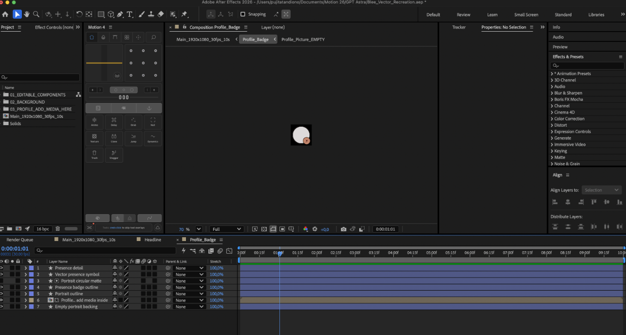The width and height of the screenshot is (626, 335).
Task: Switch to the Headline timeline tab
Action: click(152, 240)
